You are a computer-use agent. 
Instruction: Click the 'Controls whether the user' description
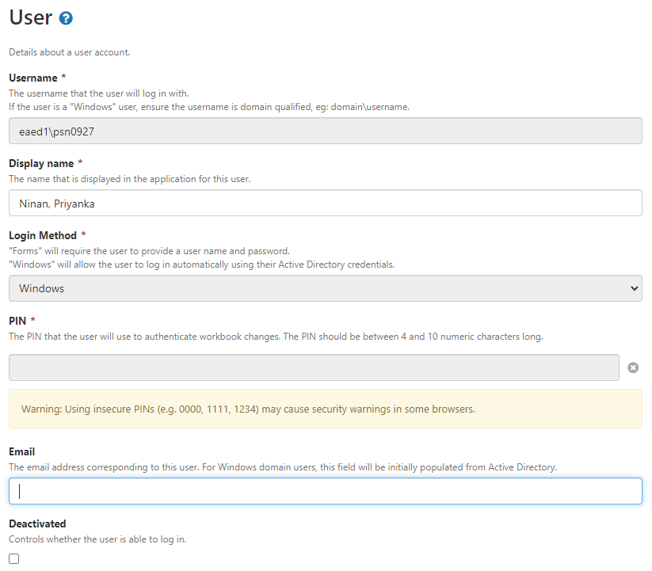click(x=97, y=539)
